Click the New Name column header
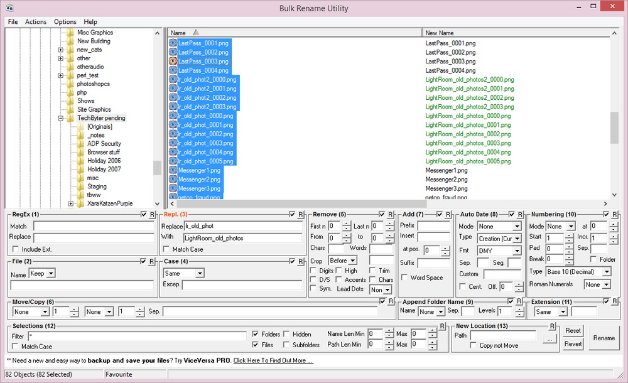The height and width of the screenshot is (383, 628). pyautogui.click(x=516, y=33)
